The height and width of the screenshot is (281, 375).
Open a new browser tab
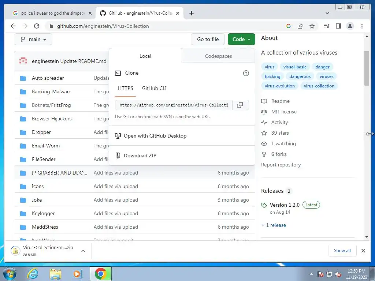click(x=191, y=13)
